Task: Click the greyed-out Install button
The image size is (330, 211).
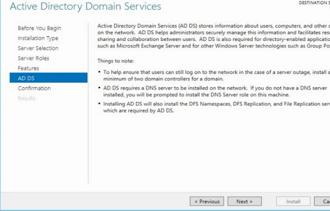Action: (x=293, y=202)
